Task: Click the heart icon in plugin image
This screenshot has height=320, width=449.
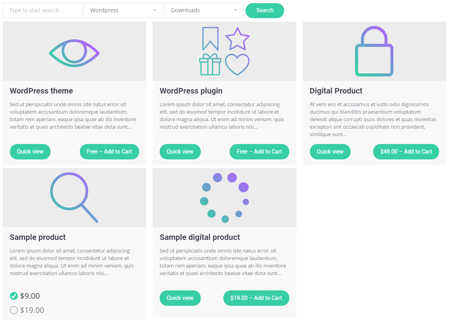Action: click(237, 65)
